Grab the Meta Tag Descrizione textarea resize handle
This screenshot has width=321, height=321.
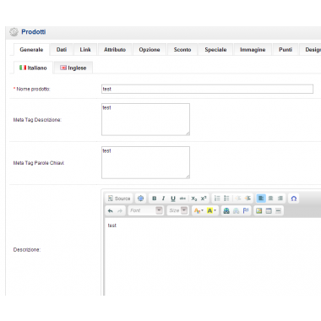click(188, 133)
